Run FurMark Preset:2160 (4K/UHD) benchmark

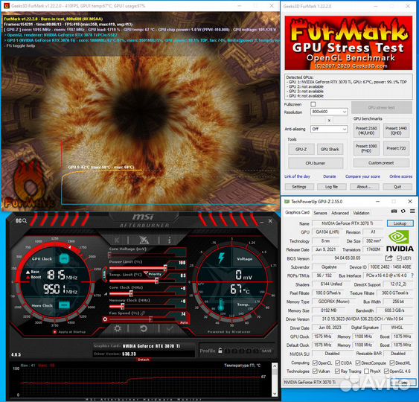366,130
